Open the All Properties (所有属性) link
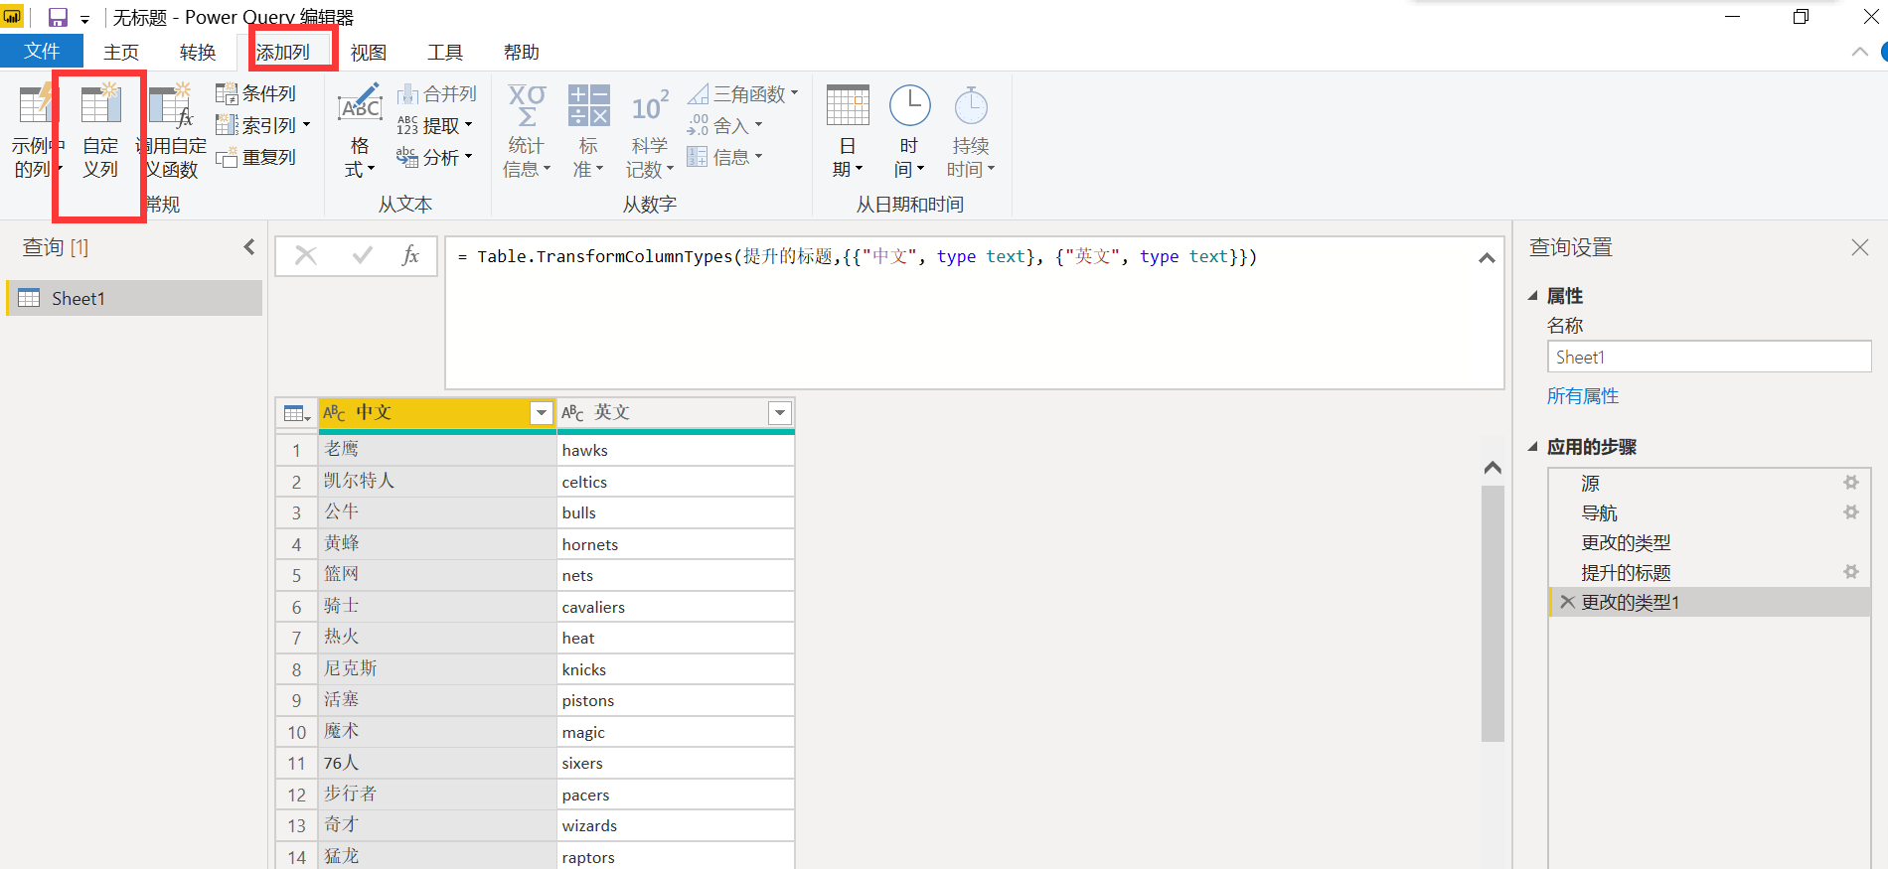The image size is (1888, 869). [x=1583, y=396]
